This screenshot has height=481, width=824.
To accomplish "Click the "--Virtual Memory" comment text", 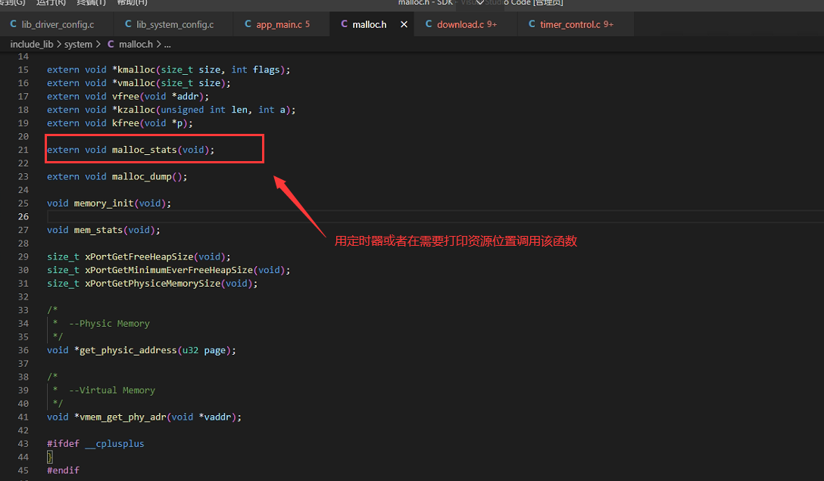I will tap(112, 390).
